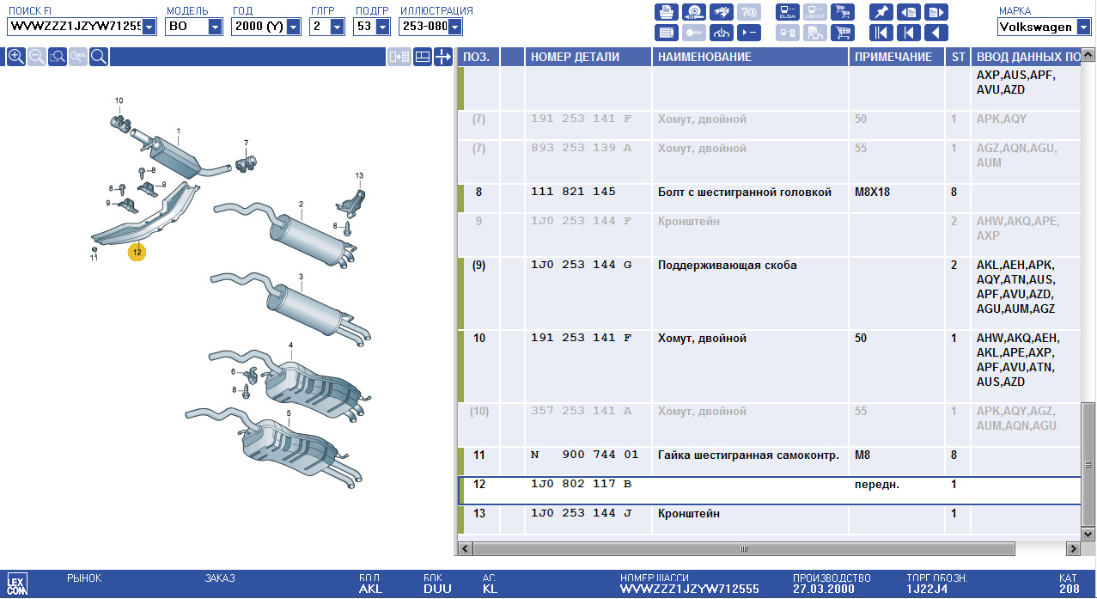This screenshot has width=1097, height=599.
Task: Click part number 893 253 139 A
Action: click(x=581, y=148)
